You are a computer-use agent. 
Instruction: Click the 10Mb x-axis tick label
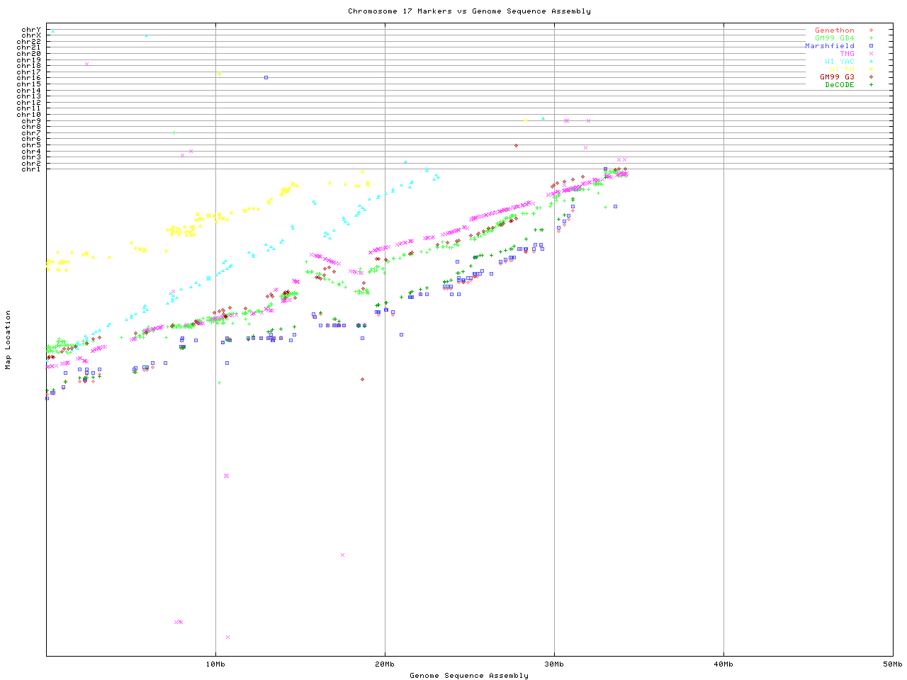pyautogui.click(x=215, y=664)
